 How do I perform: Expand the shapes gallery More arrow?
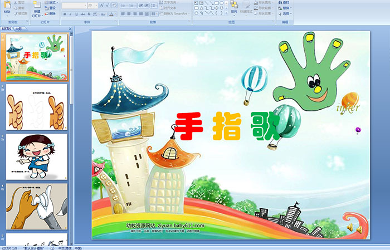226,13
